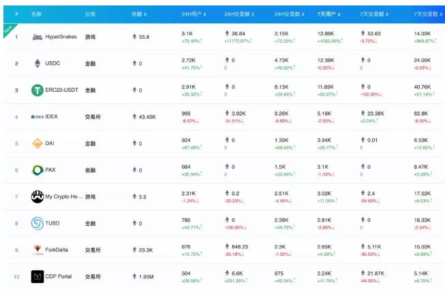Viewport: 445px width, 296px height.
Task: Click 2.31K users in My Crypto Heroes row
Action: click(189, 193)
